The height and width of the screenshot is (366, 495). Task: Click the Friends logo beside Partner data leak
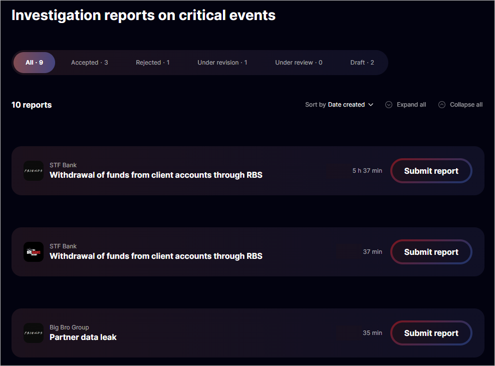point(34,333)
